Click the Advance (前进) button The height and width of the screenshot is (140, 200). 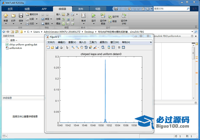click(x=113, y=21)
